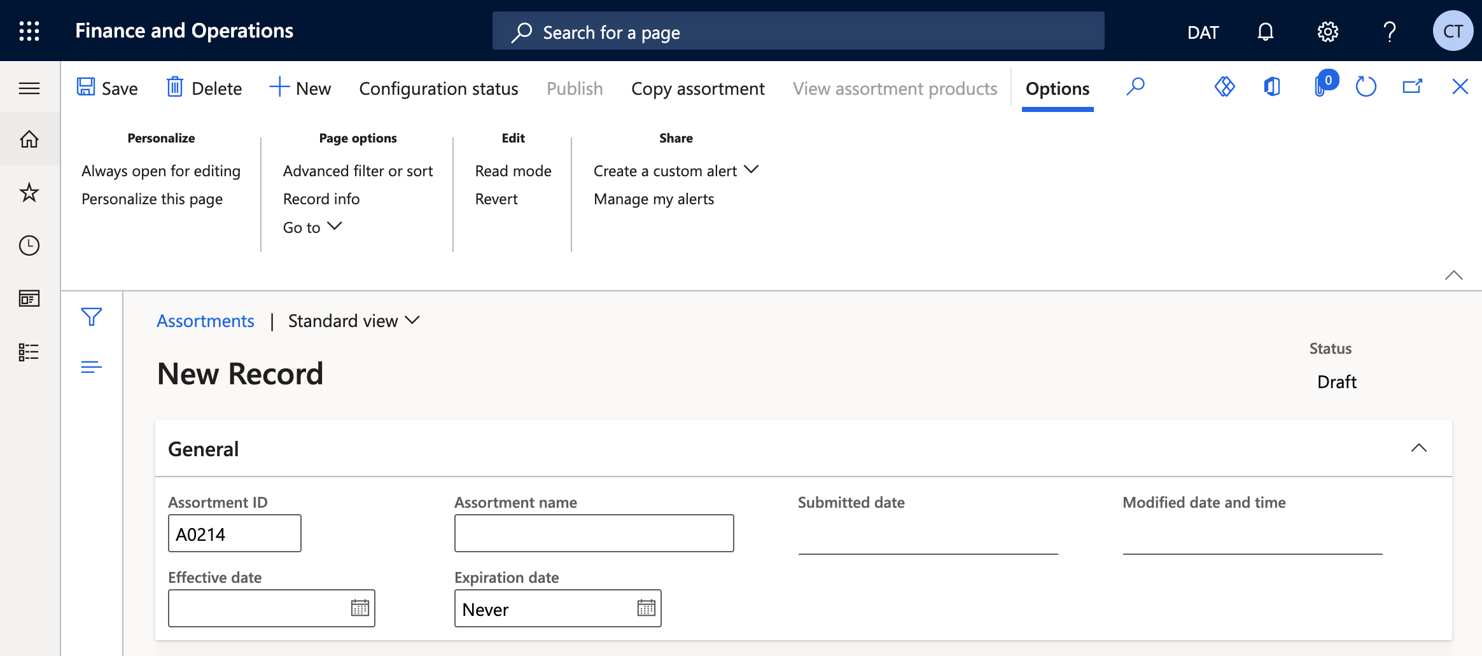Click the search icon in action pane

(x=1135, y=87)
